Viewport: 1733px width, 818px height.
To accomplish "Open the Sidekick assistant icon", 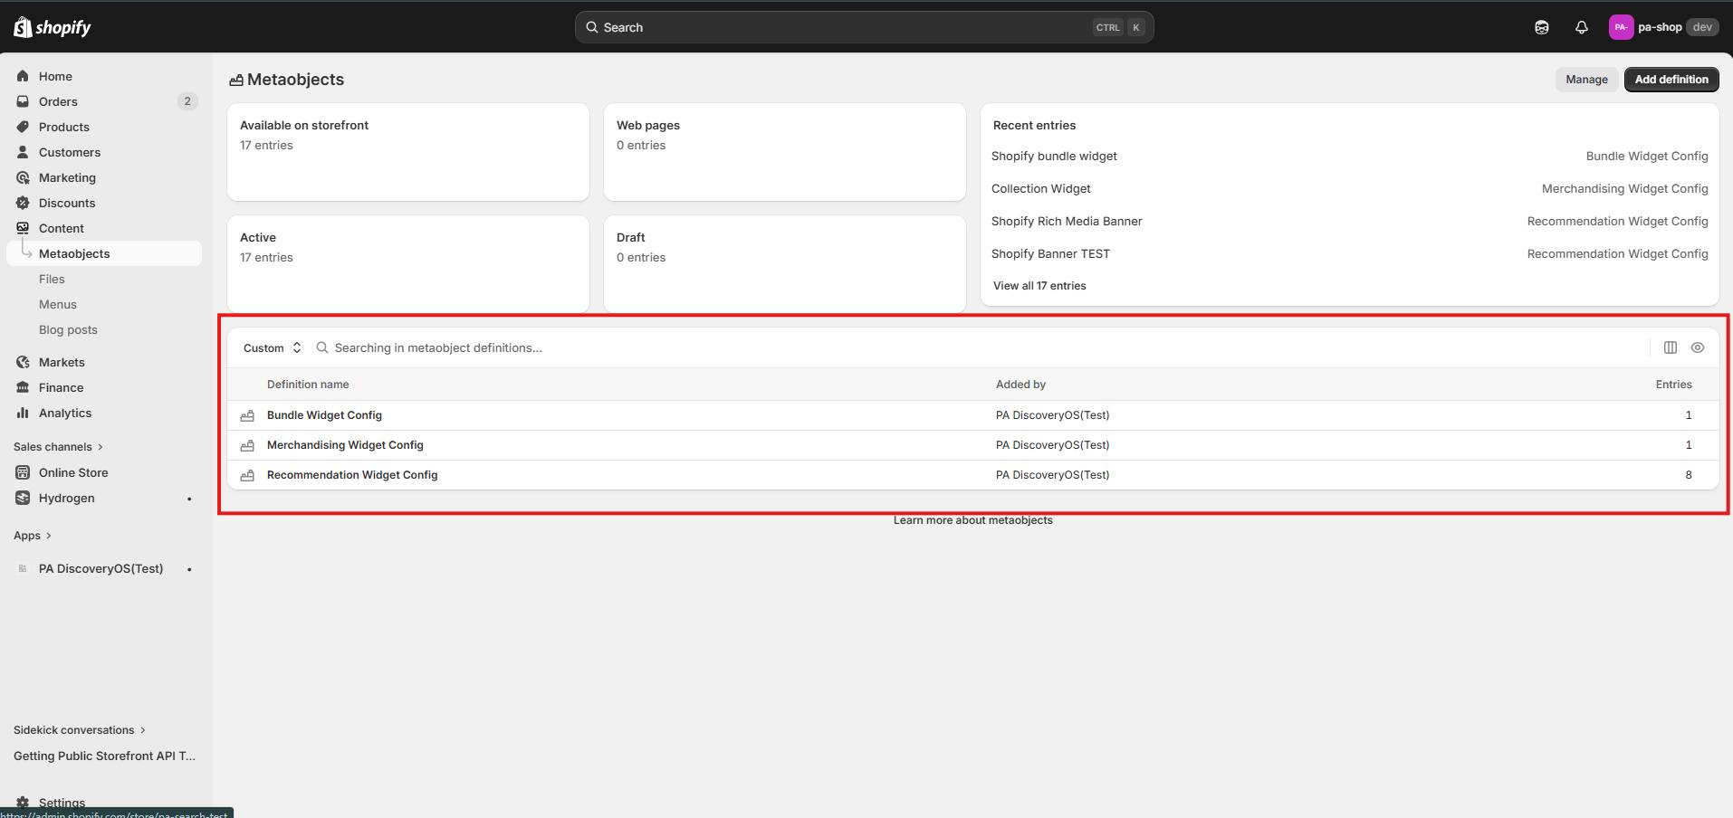I will coord(1542,27).
